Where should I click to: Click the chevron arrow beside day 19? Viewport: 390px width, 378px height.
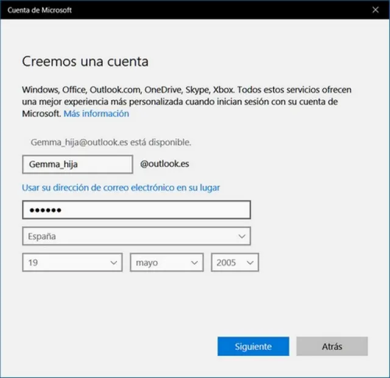(x=114, y=263)
